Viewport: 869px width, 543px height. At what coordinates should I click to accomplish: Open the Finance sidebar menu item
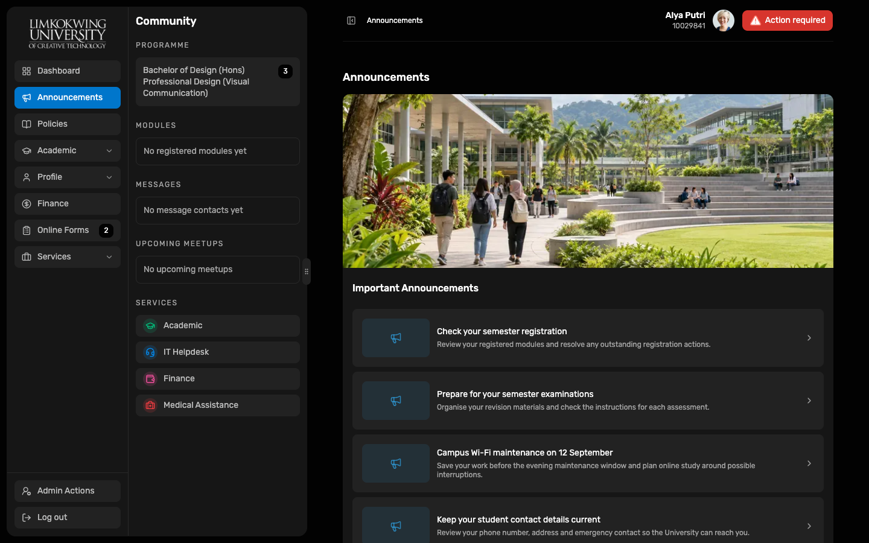pos(68,204)
